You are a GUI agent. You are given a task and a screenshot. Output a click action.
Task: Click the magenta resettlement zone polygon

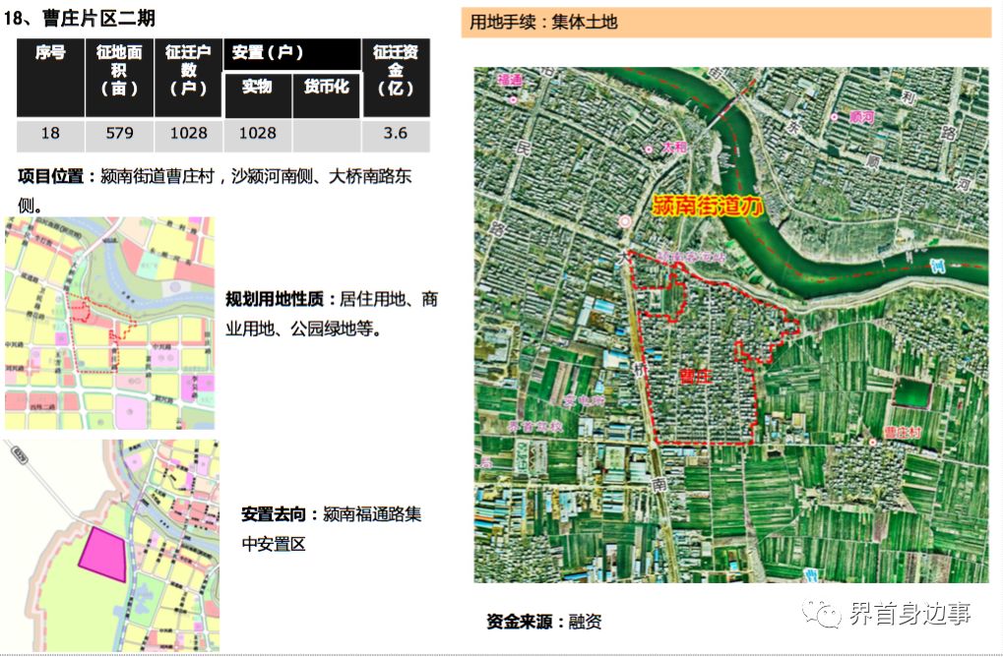coord(103,554)
